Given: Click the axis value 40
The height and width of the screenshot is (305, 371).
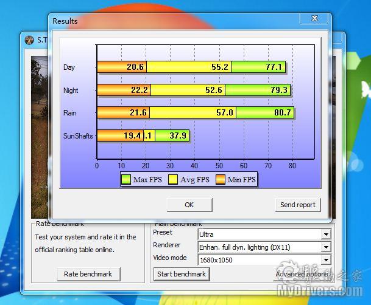Looking at the screenshot, I should pos(194,166).
